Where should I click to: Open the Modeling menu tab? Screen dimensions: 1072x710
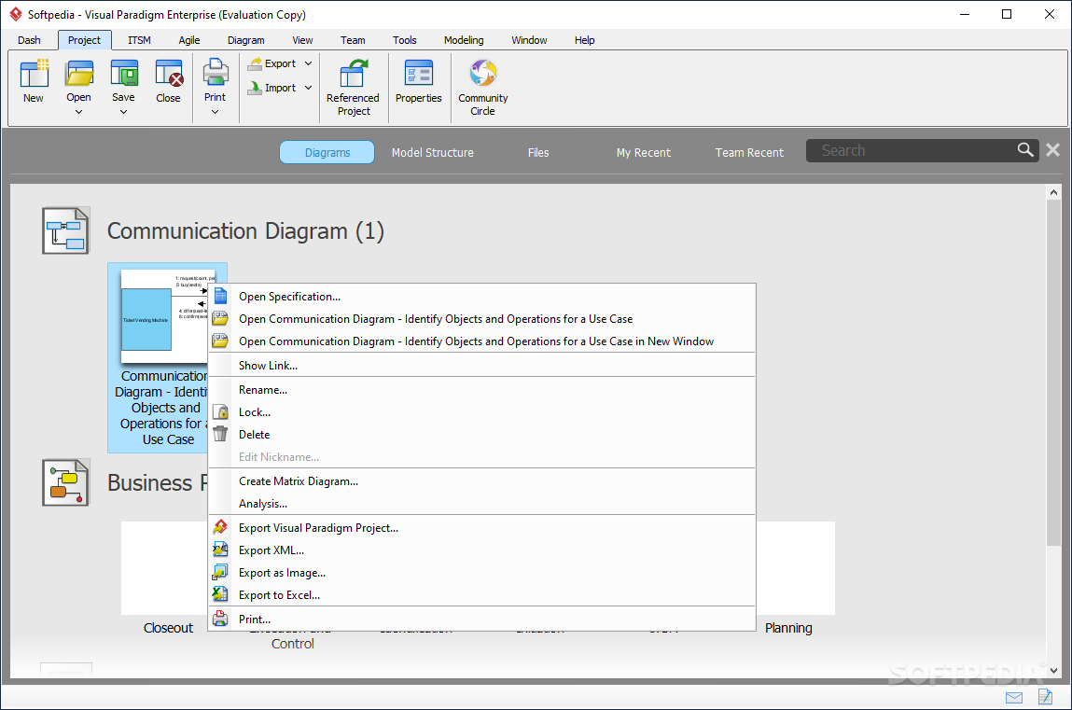464,40
